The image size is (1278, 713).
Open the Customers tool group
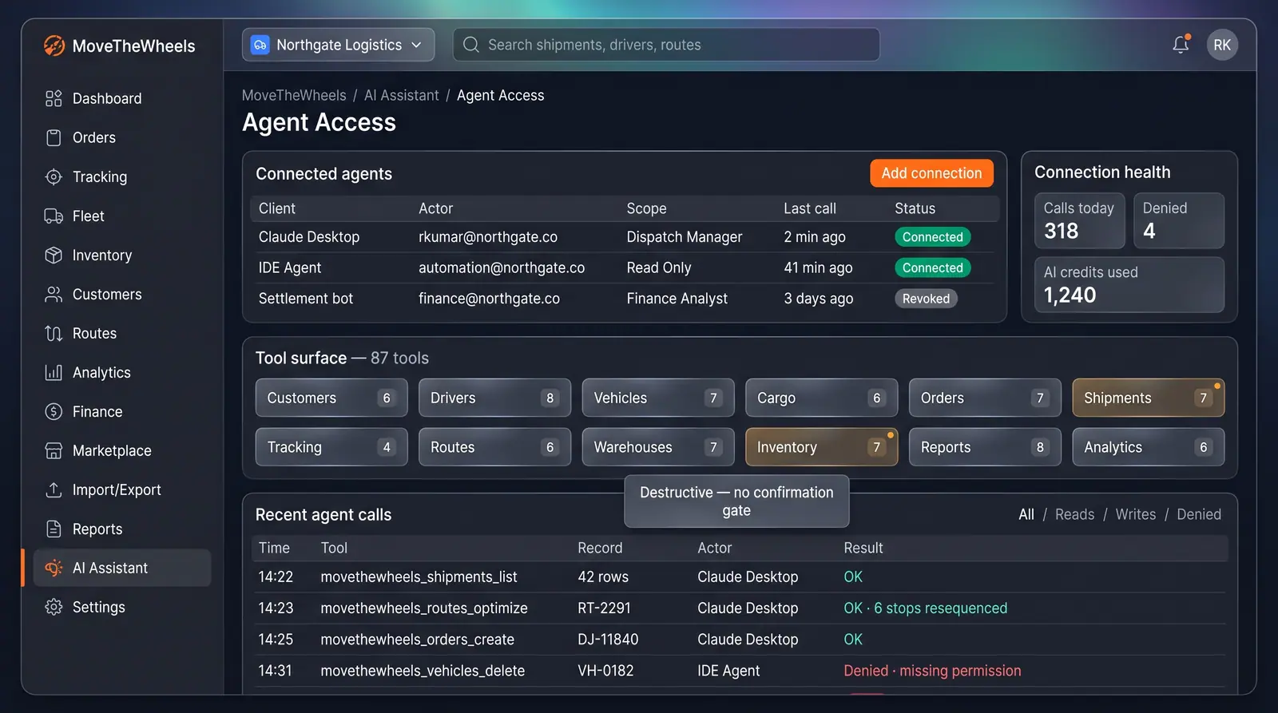click(331, 398)
